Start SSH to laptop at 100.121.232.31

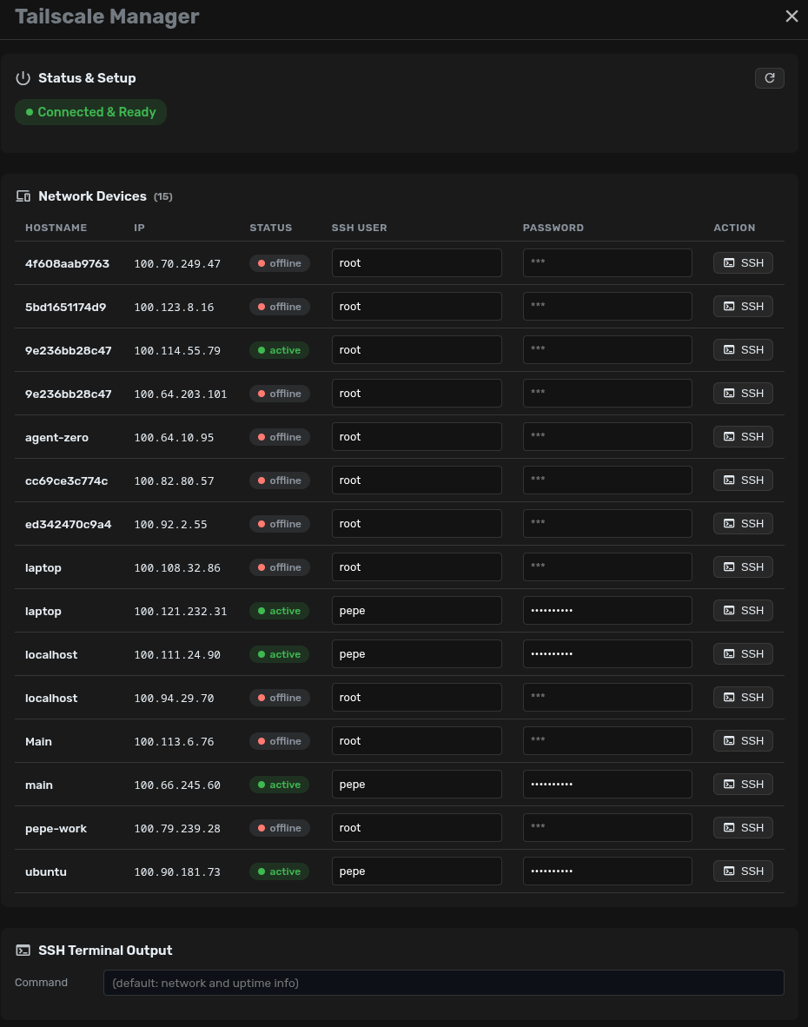pyautogui.click(x=743, y=611)
